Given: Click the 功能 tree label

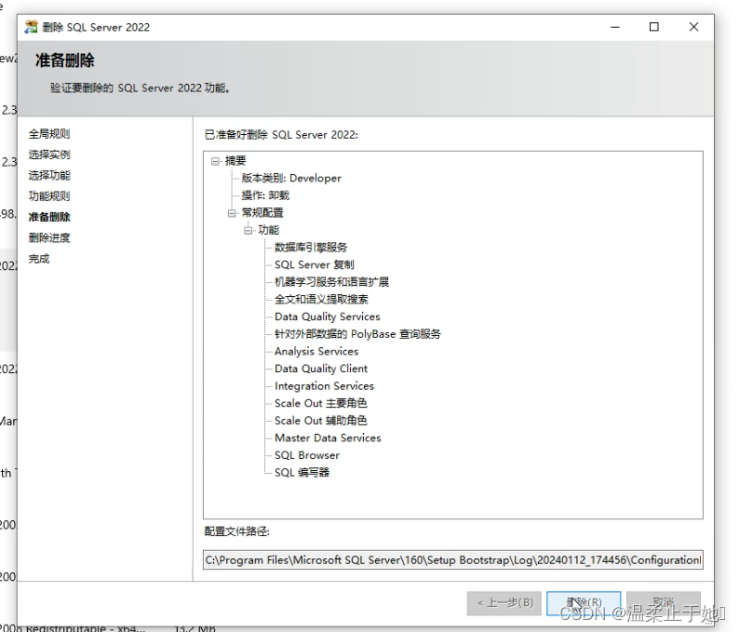Looking at the screenshot, I should (269, 231).
